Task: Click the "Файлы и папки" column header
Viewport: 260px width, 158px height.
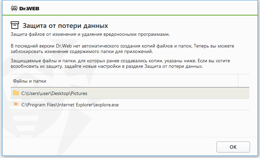Action: pos(124,81)
